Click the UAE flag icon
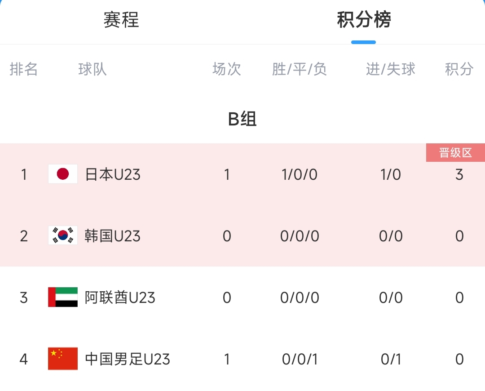 [63, 297]
